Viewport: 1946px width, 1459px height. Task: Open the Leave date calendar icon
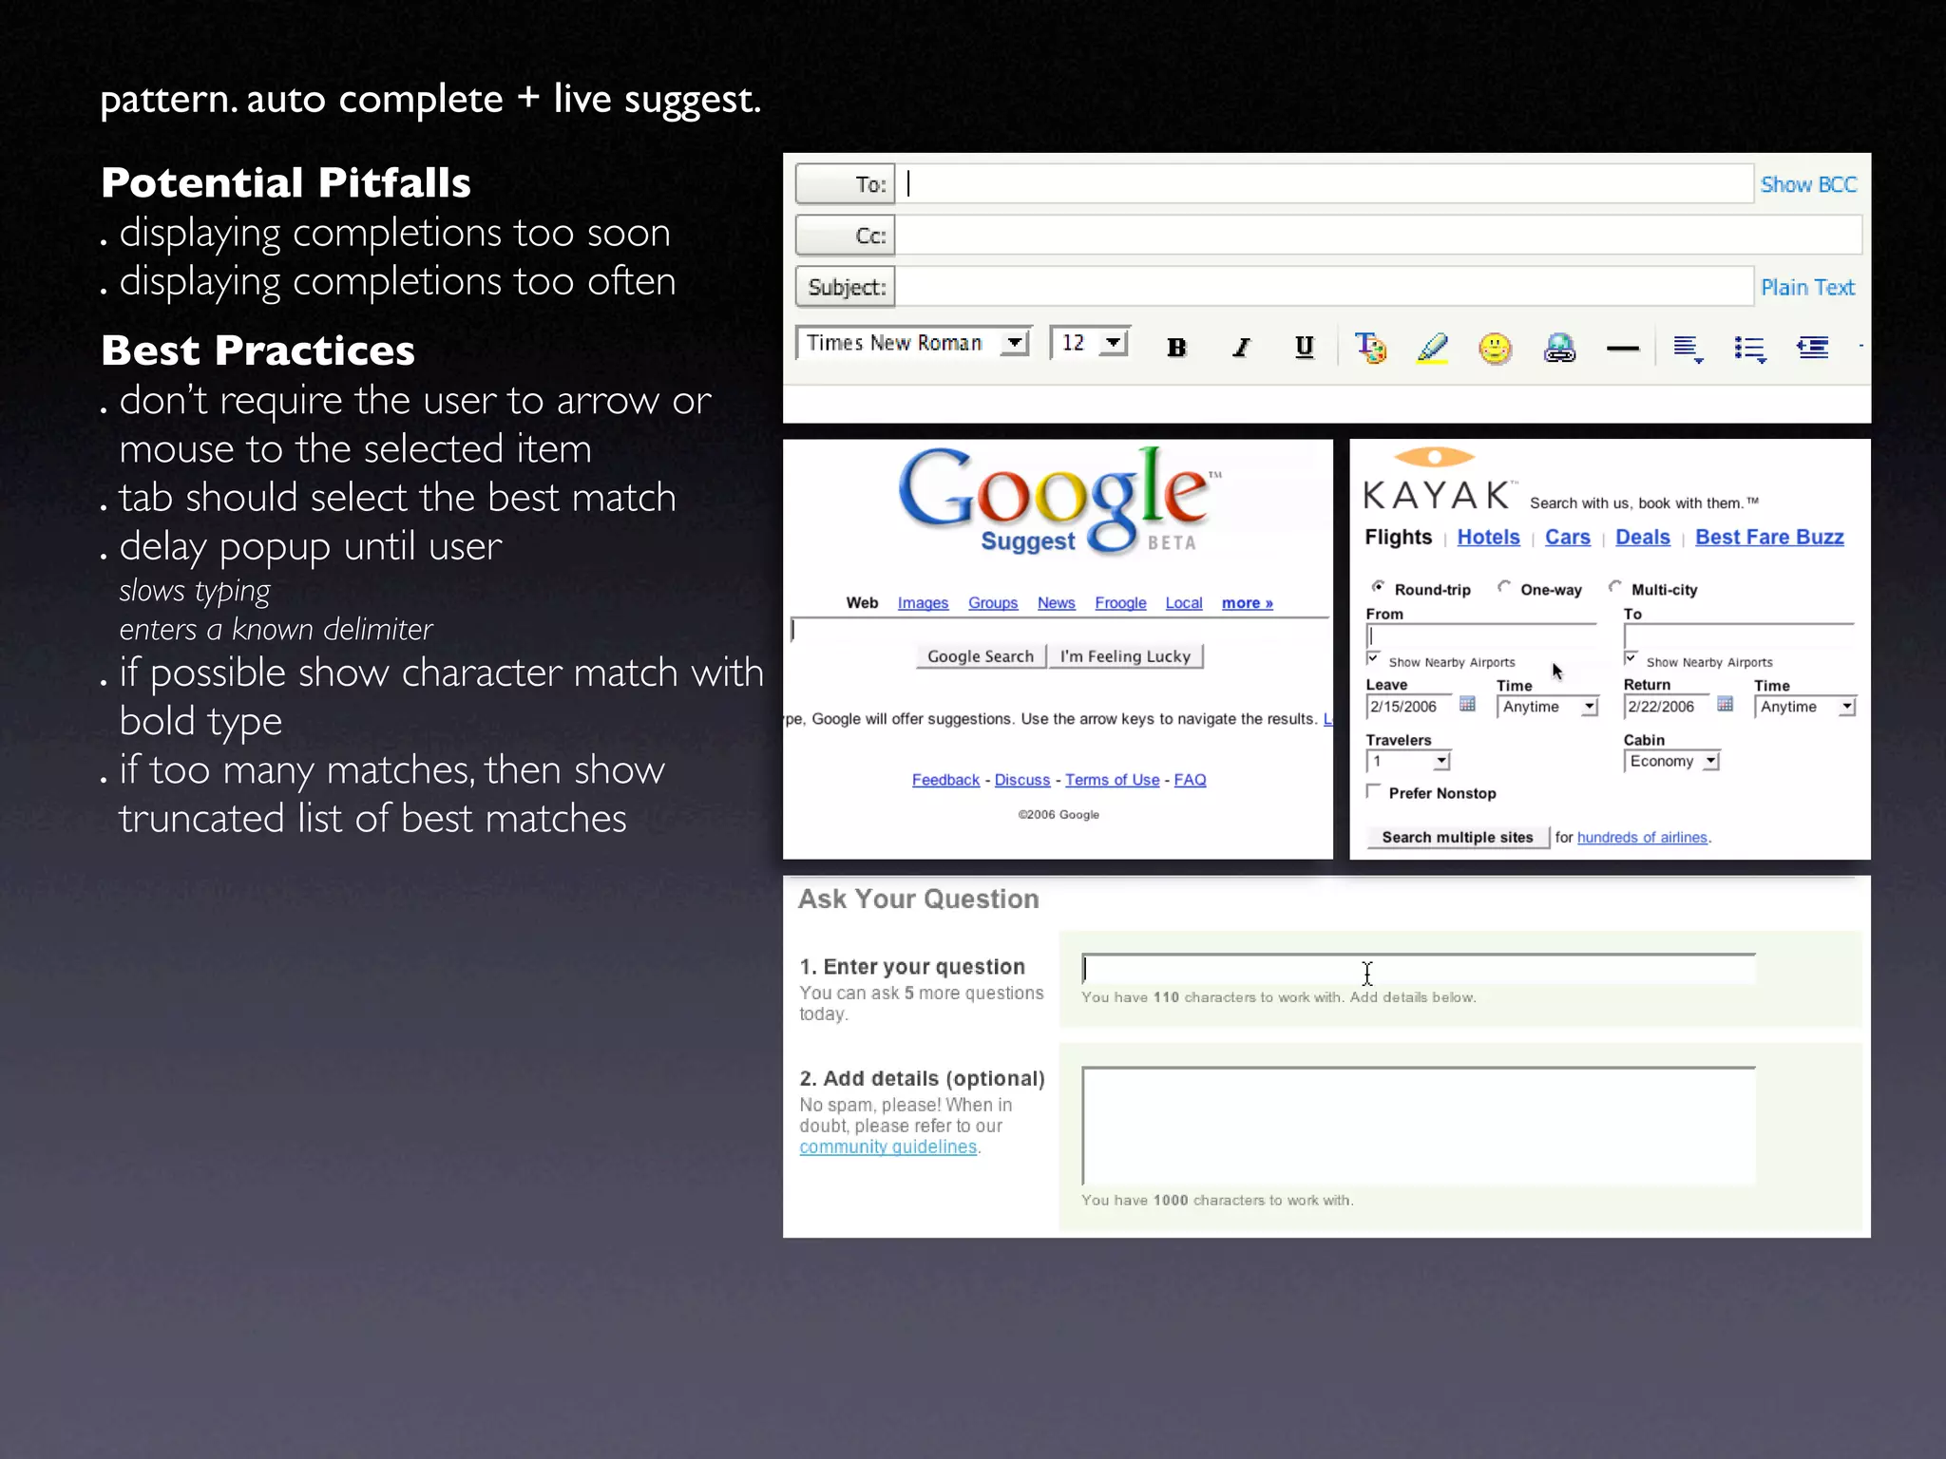click(1467, 704)
